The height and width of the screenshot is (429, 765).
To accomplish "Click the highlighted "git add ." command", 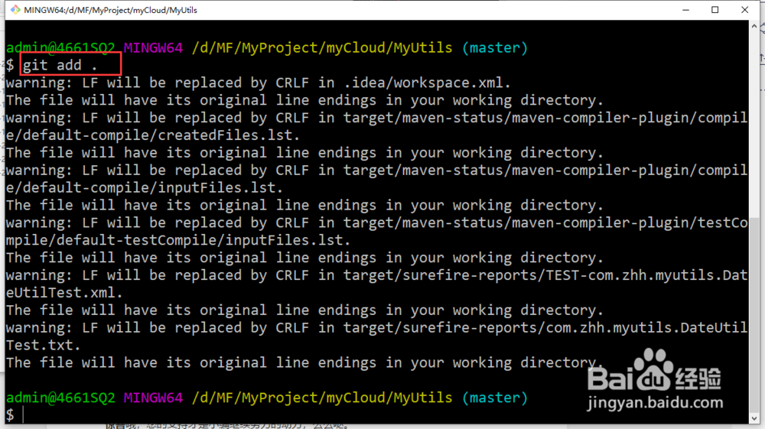I will pos(70,65).
